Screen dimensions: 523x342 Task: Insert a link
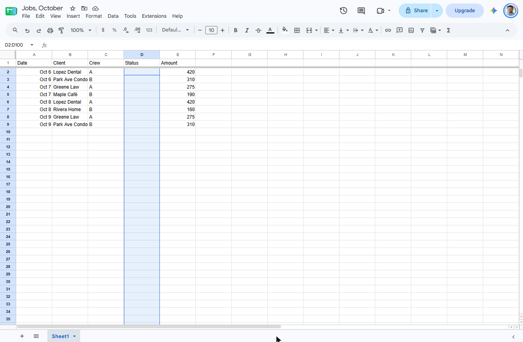pos(388,30)
